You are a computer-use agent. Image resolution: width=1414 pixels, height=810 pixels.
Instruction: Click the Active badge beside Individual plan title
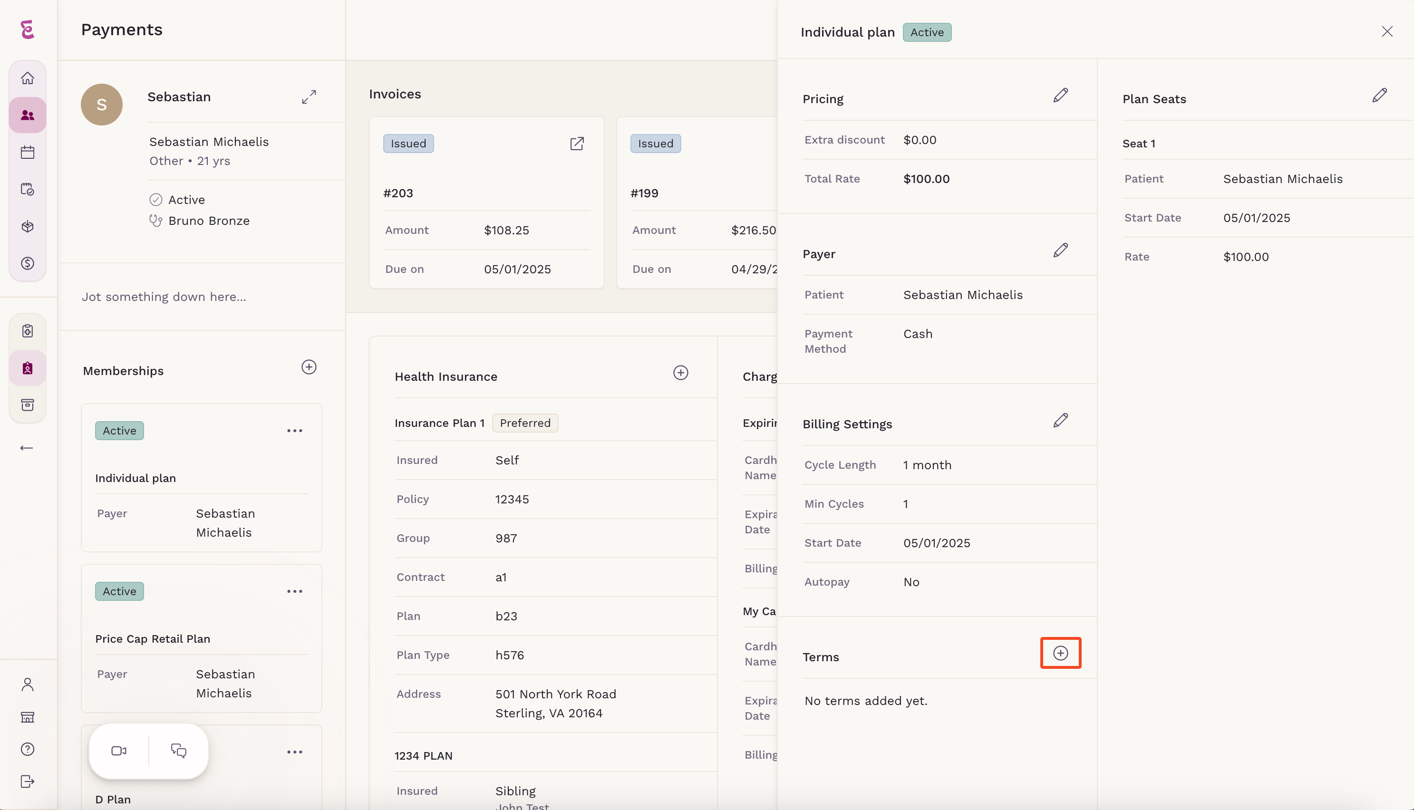[927, 32]
